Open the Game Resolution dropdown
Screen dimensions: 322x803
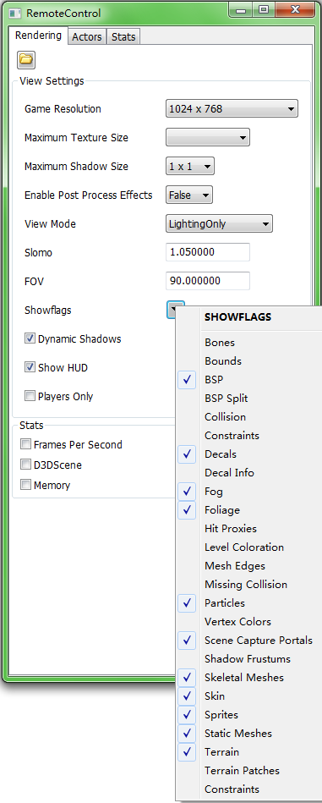pos(232,108)
